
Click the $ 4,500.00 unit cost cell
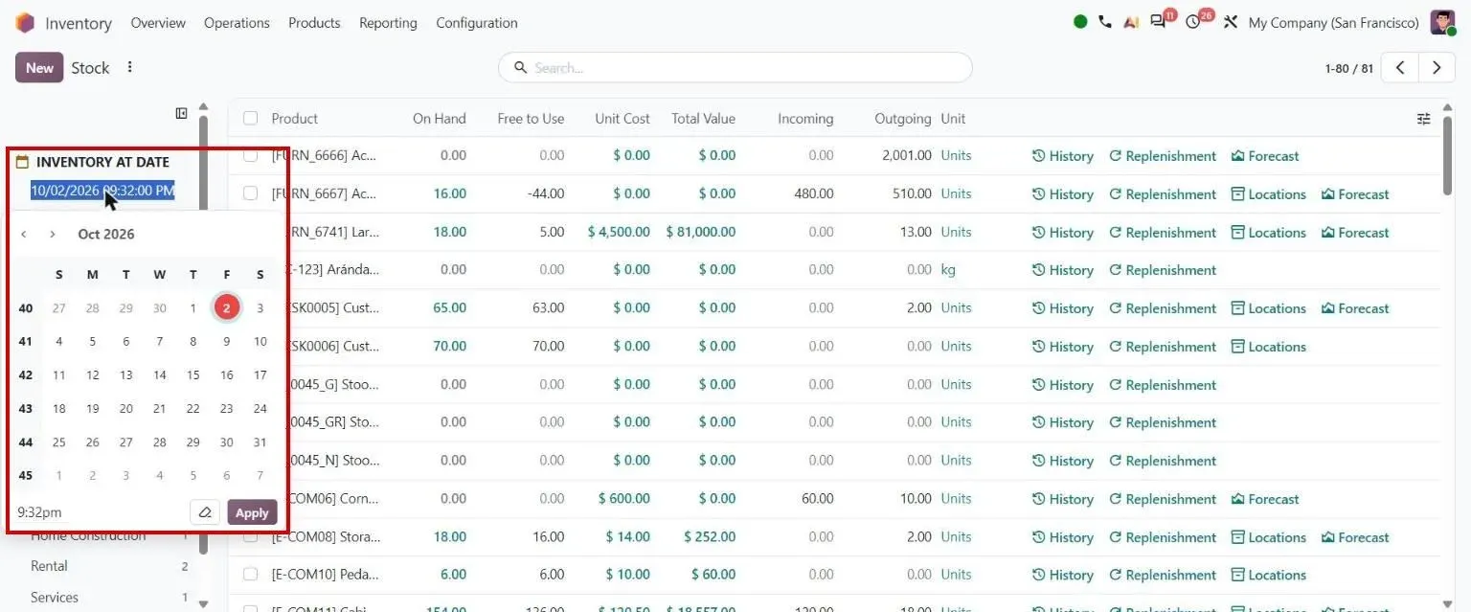tap(619, 232)
